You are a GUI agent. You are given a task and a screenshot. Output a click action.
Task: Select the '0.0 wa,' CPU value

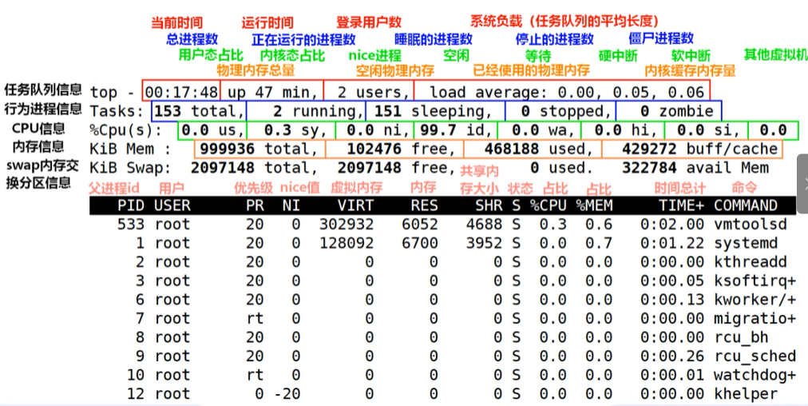click(x=543, y=130)
